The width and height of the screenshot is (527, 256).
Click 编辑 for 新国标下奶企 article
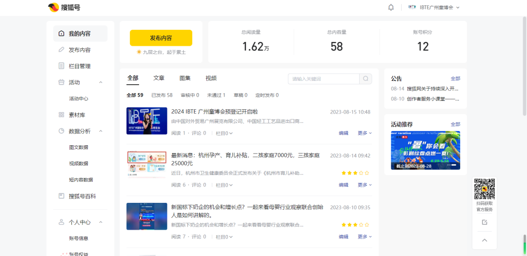coord(344,236)
